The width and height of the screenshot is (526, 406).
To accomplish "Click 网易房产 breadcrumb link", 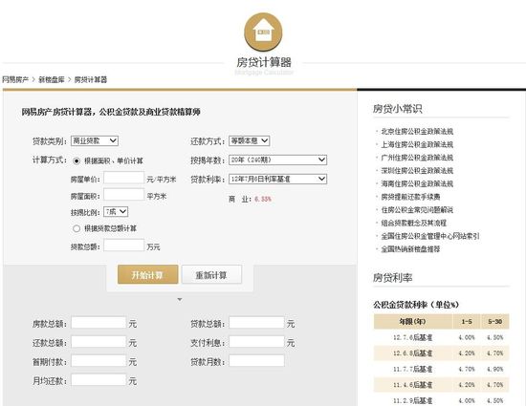I will (x=15, y=79).
